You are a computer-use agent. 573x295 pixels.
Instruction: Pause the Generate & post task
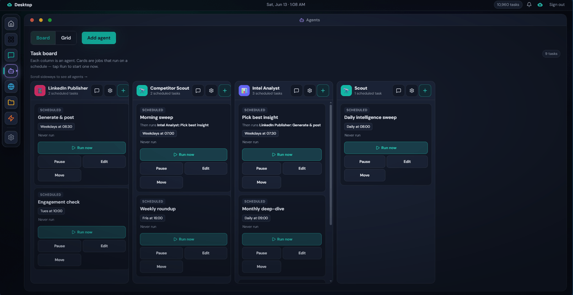[x=60, y=162]
